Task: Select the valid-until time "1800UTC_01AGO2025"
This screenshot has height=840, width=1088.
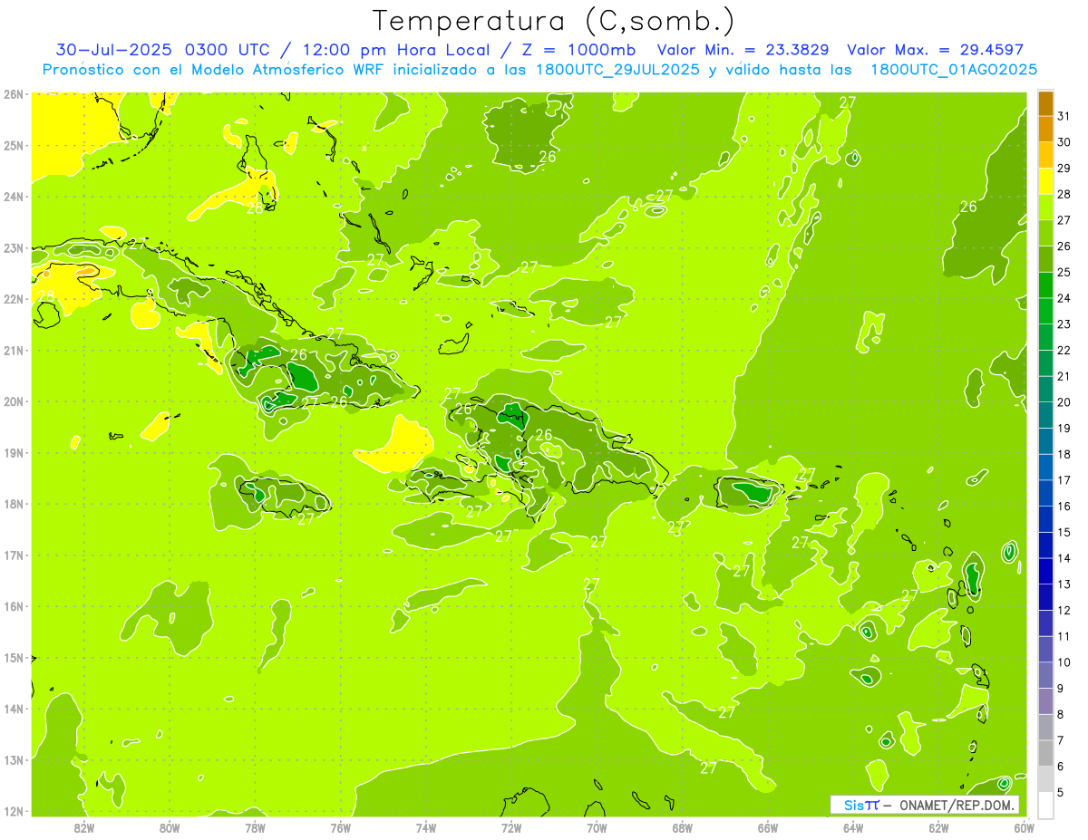Action: pos(954,70)
